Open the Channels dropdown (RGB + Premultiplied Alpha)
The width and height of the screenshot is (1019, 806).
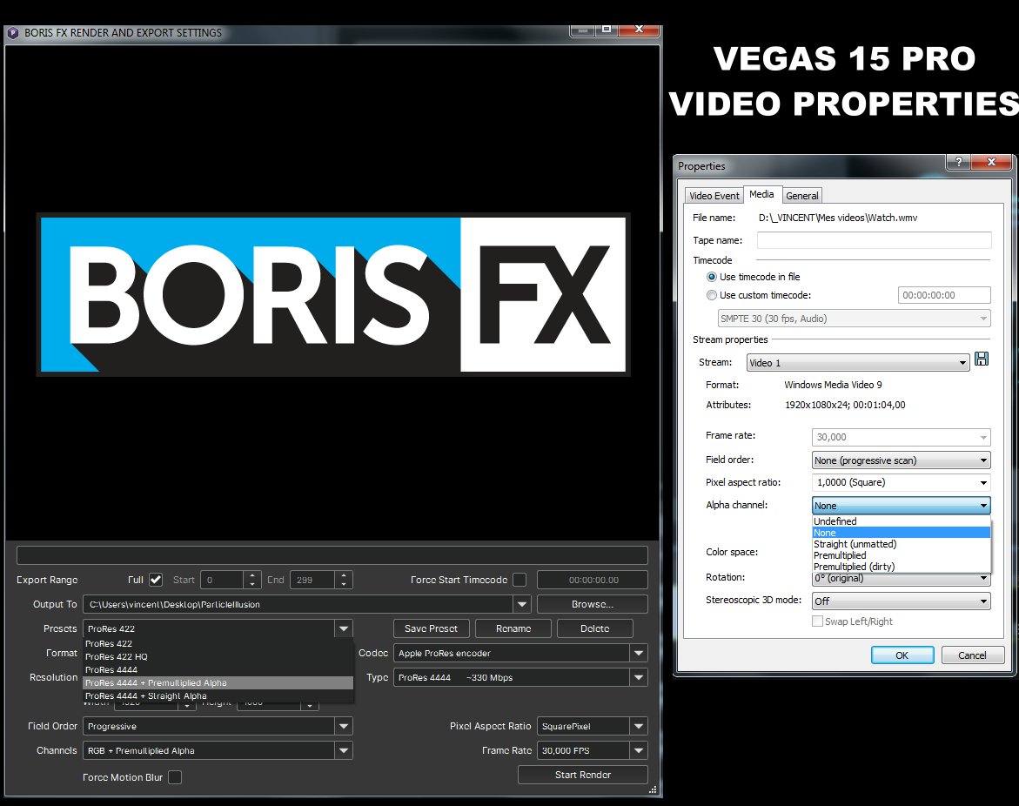[x=344, y=751]
